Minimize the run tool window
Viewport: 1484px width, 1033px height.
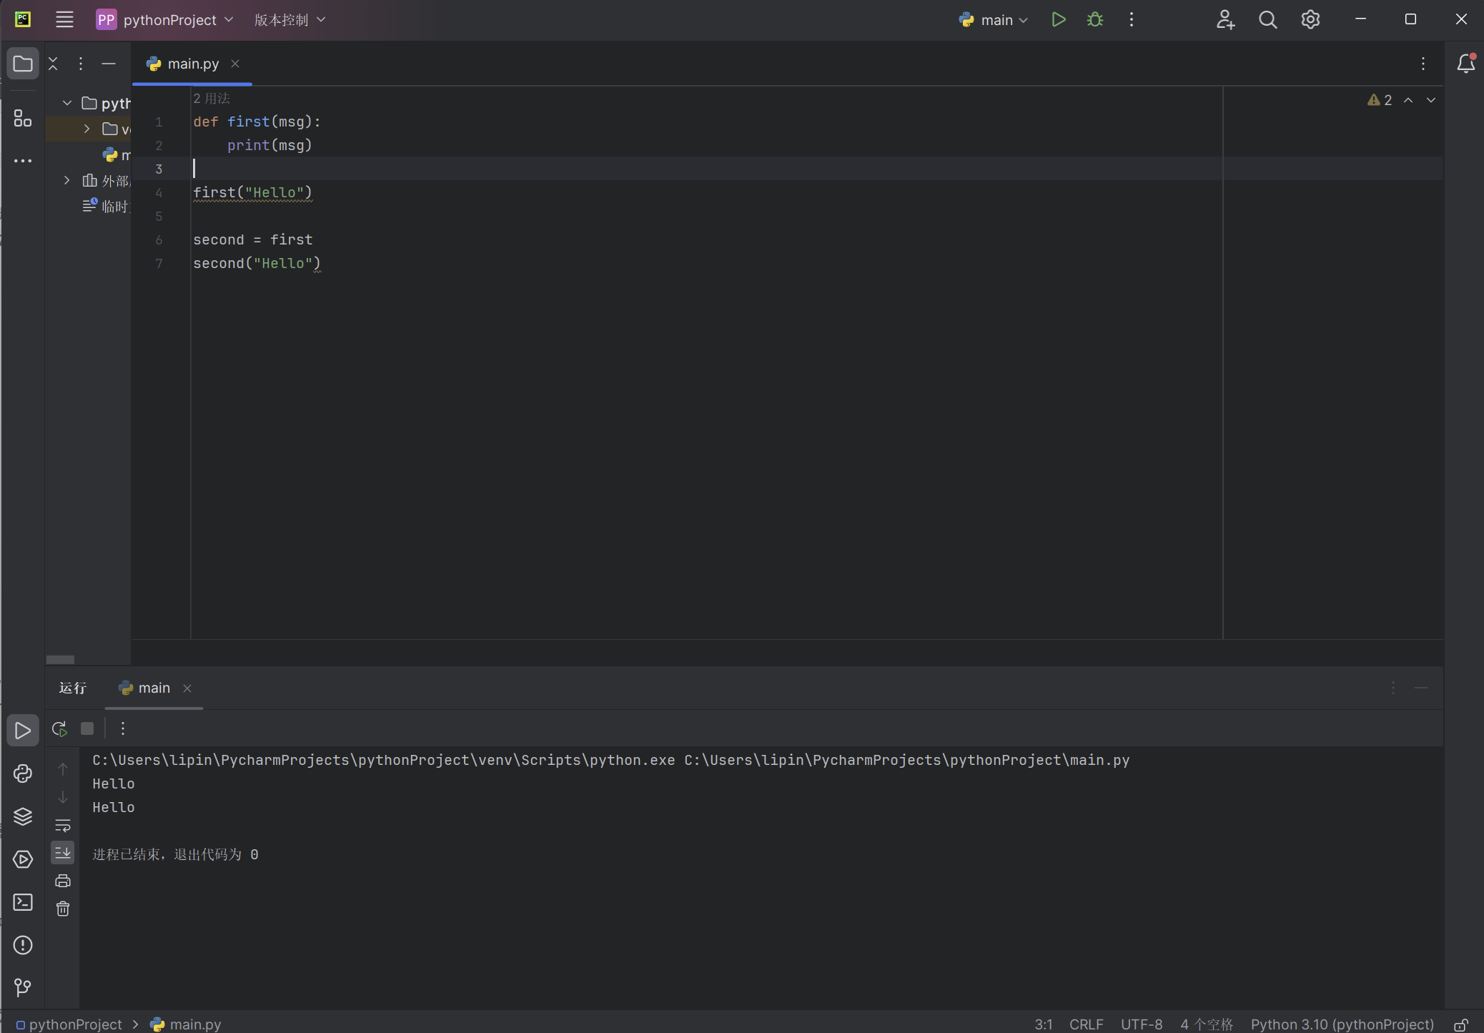pyautogui.click(x=1421, y=688)
